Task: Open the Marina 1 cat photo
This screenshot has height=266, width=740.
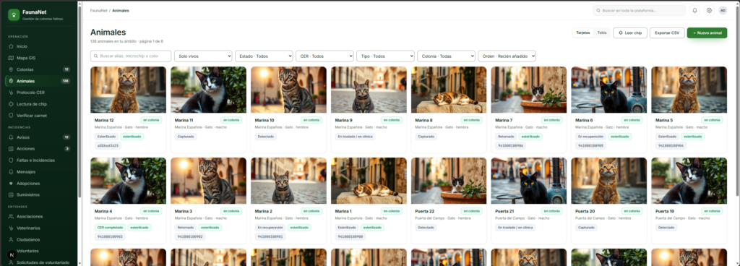Action: tap(369, 181)
